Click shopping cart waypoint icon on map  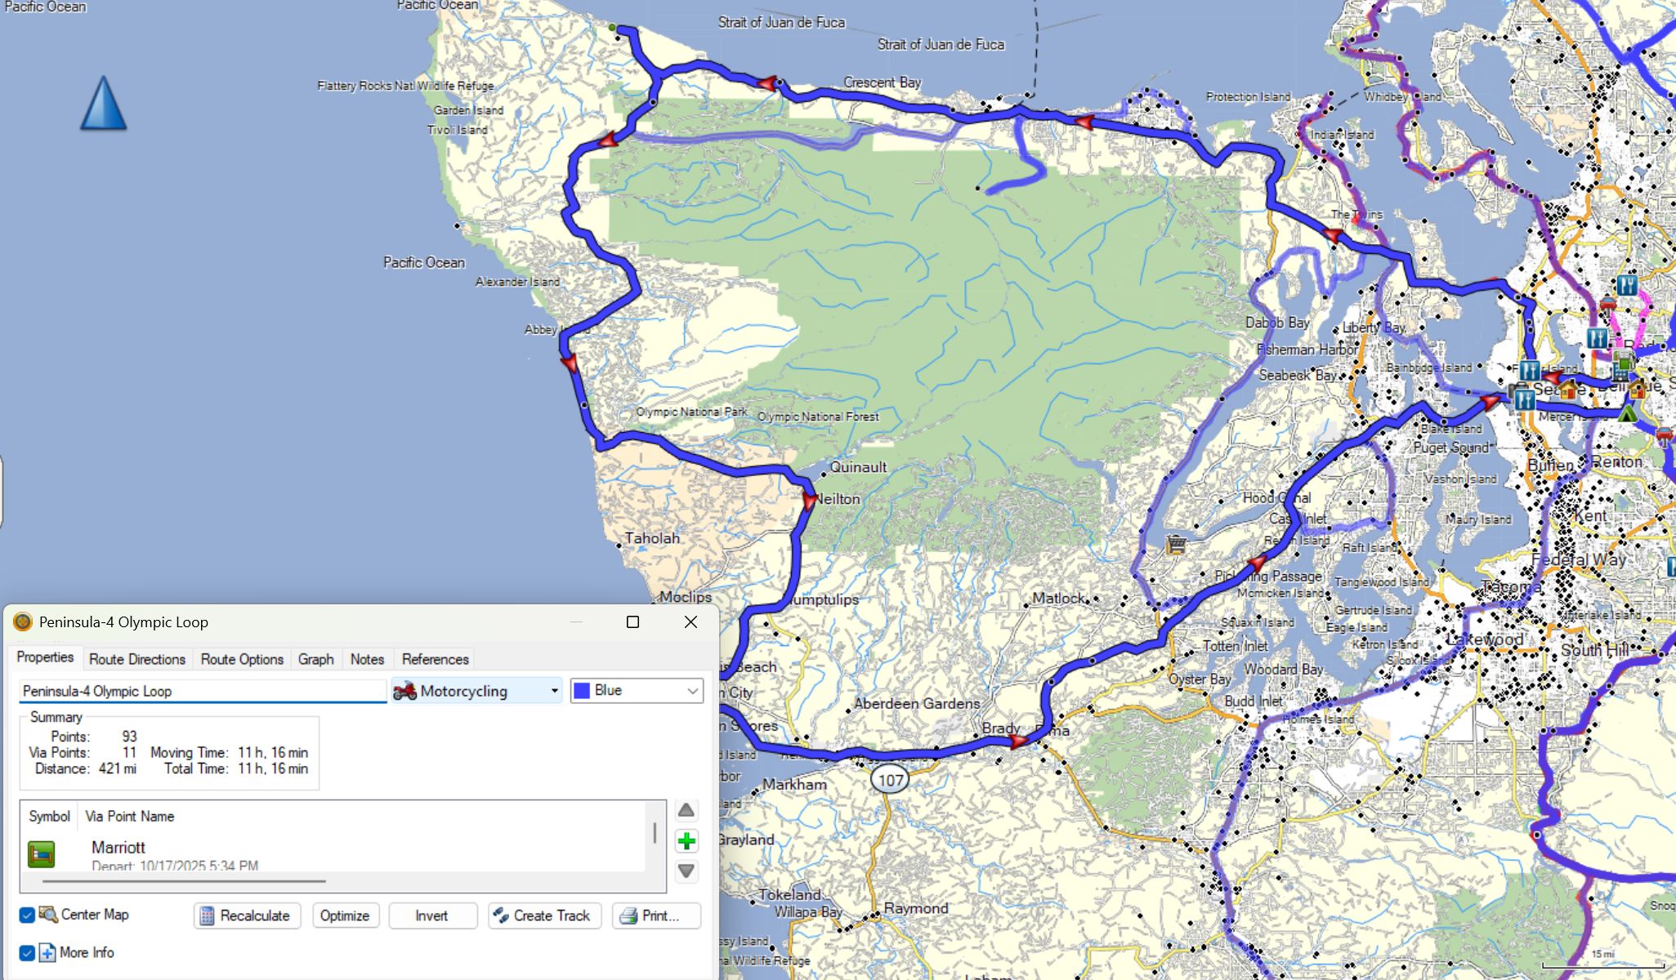click(x=1176, y=544)
